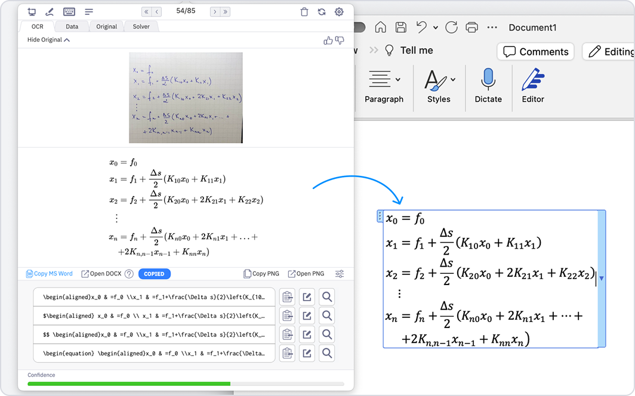Open the keyboard input tool
Image resolution: width=635 pixels, height=396 pixels.
tap(69, 12)
